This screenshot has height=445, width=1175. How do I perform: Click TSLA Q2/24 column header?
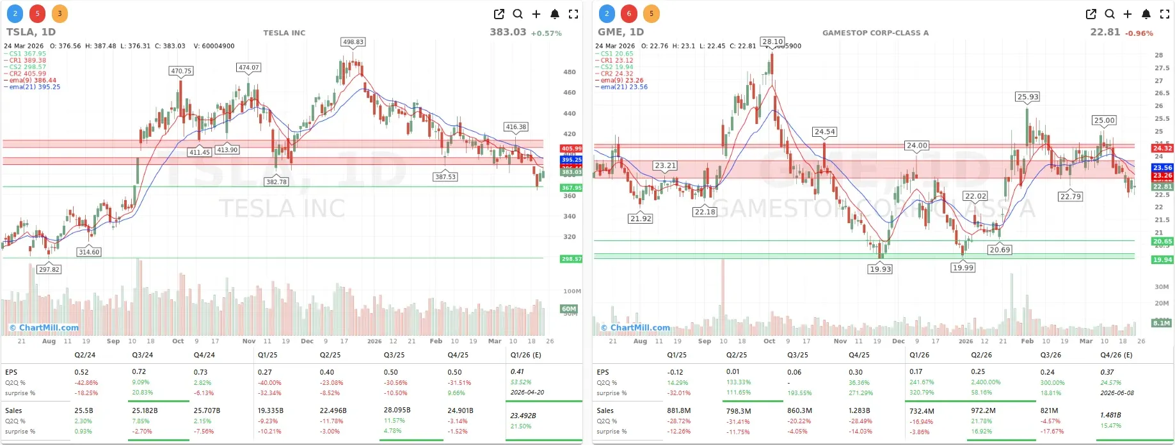pos(84,355)
